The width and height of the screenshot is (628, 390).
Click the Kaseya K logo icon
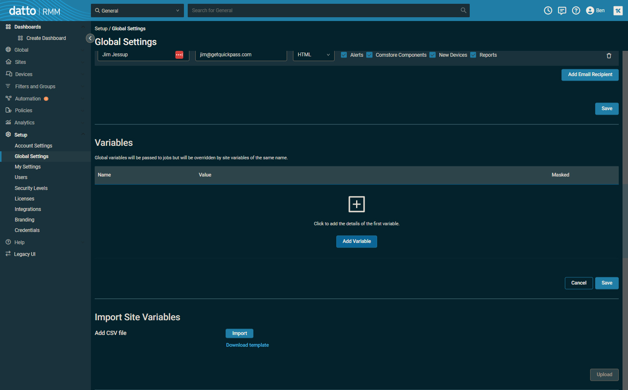(618, 11)
